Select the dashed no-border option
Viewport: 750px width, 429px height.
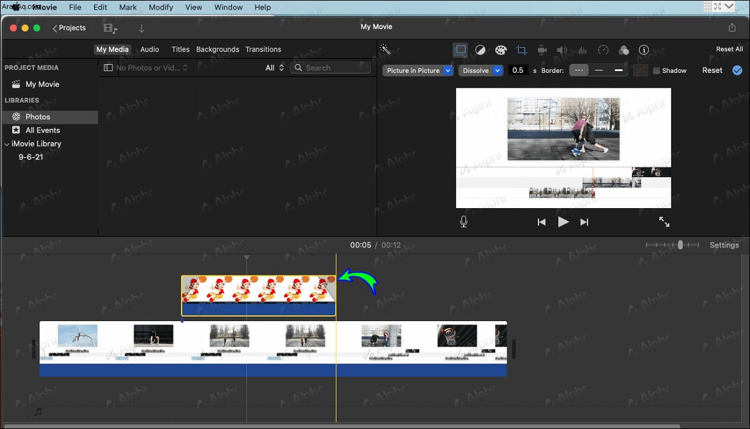[579, 70]
